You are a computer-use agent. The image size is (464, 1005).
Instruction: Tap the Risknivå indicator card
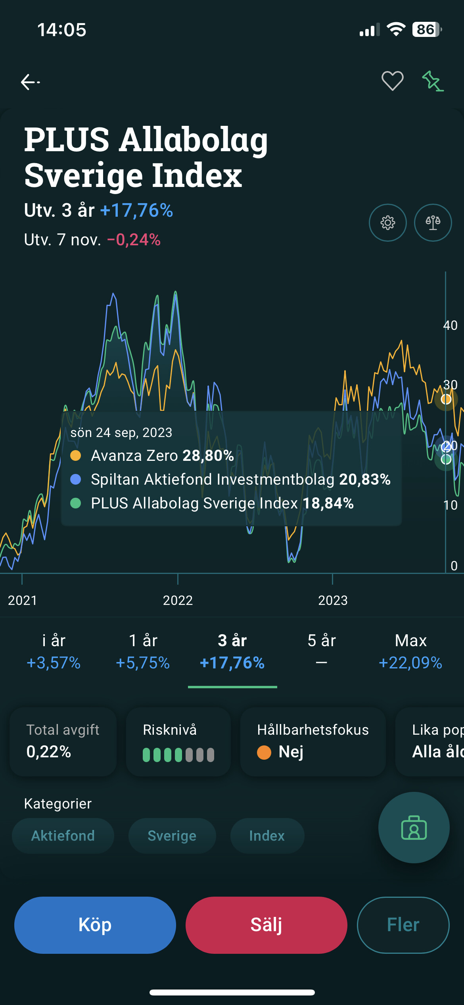(x=178, y=741)
